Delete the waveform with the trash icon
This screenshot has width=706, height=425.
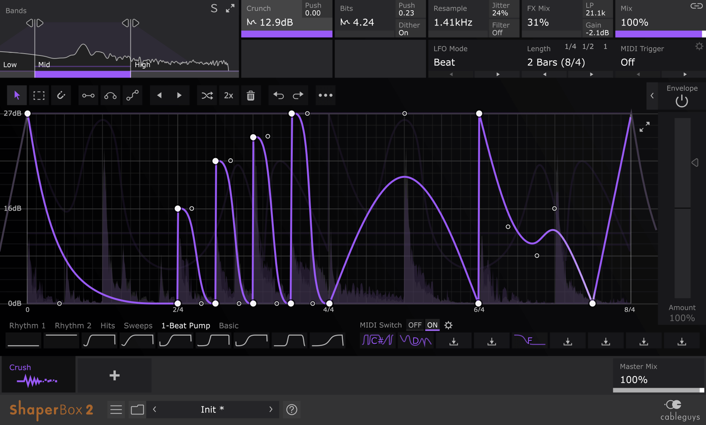[251, 95]
